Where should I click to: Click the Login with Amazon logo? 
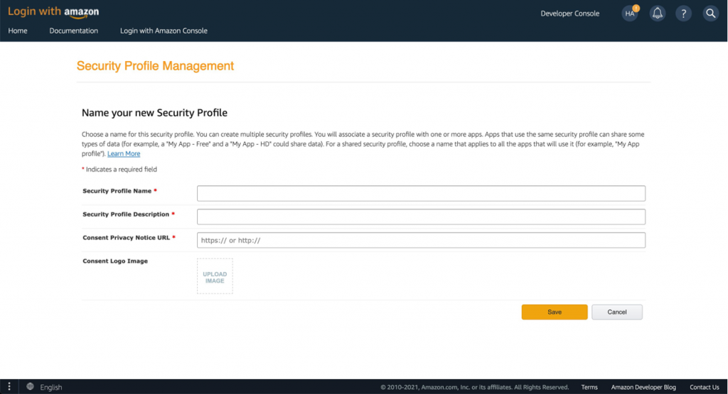(53, 12)
